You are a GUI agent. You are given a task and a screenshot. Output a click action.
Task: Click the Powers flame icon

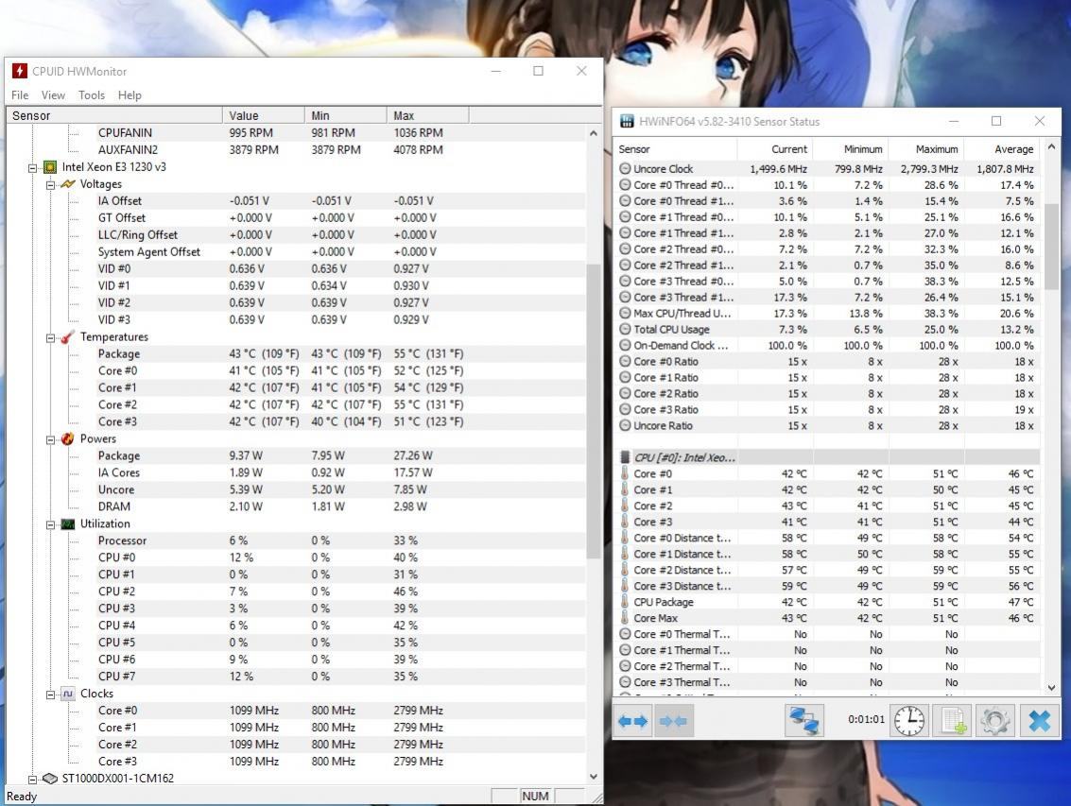click(x=68, y=438)
